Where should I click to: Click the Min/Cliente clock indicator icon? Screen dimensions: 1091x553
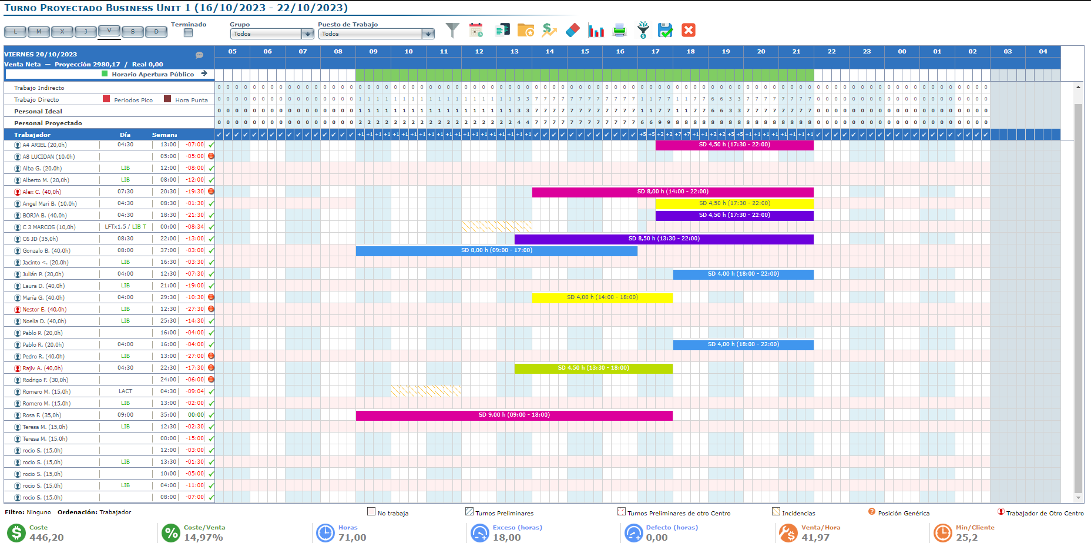(x=942, y=533)
